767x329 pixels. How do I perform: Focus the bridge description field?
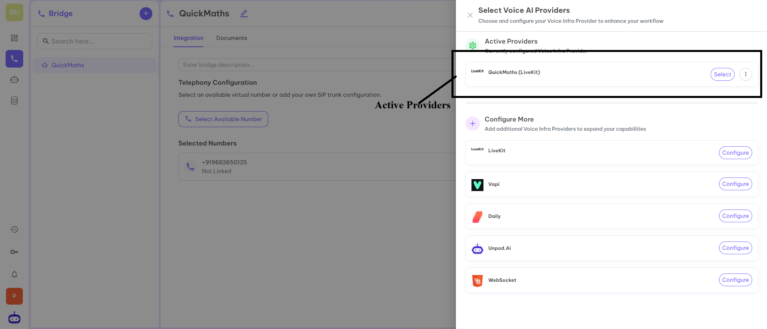point(317,65)
